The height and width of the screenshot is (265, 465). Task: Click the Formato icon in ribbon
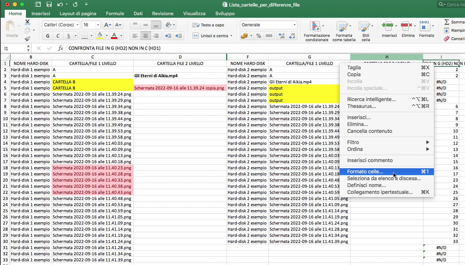coord(425,26)
